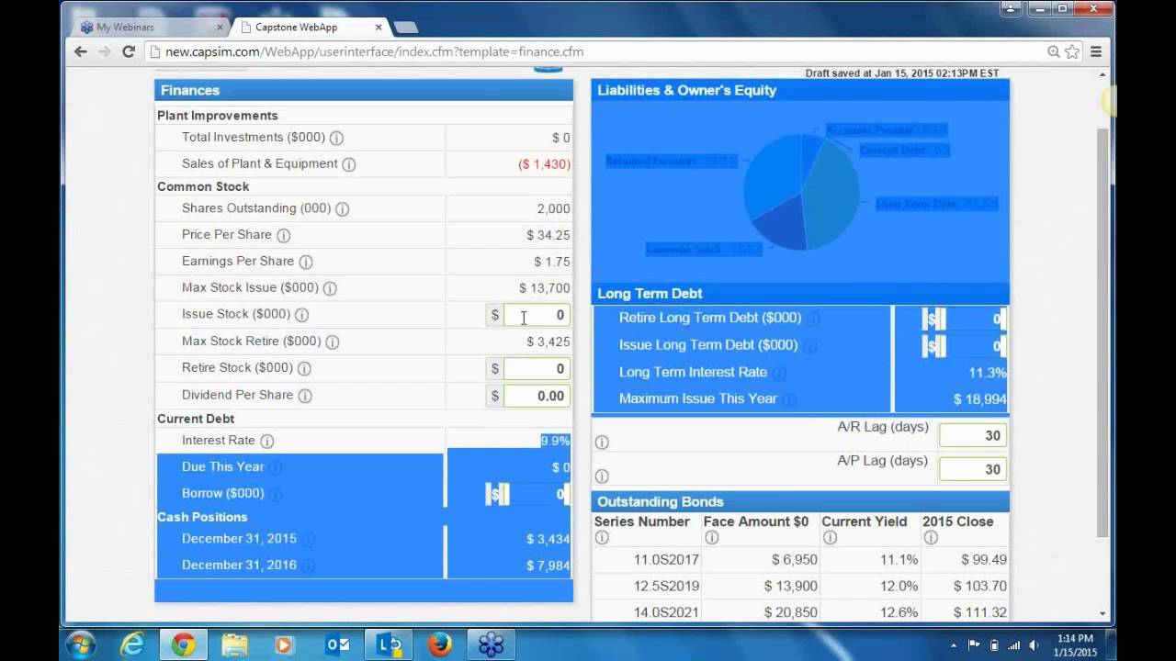1176x661 pixels.
Task: Select bond series 14.0S2021
Action: (666, 612)
